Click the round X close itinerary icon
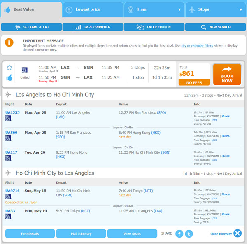 coord(238,233)
